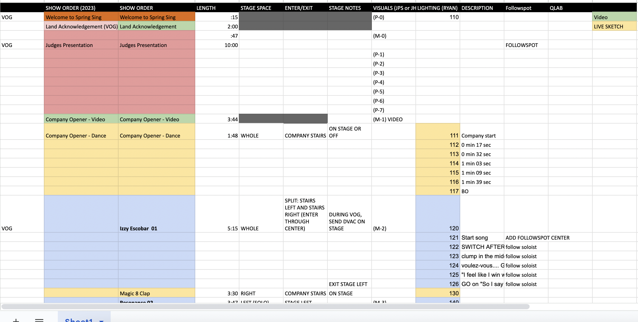This screenshot has height=322, width=638.
Task: Select the SHOW ORDER (2023) header cell
Action: pos(81,8)
